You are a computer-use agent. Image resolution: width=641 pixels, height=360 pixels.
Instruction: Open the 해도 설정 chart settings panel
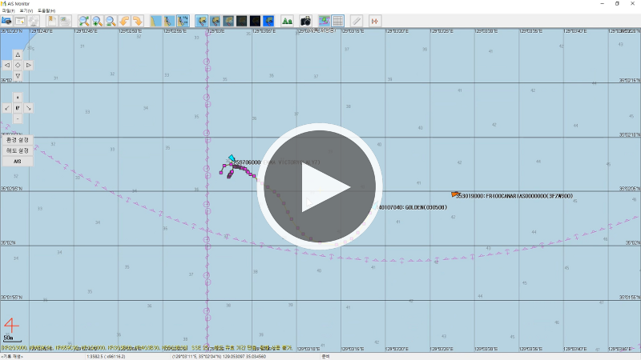point(18,150)
